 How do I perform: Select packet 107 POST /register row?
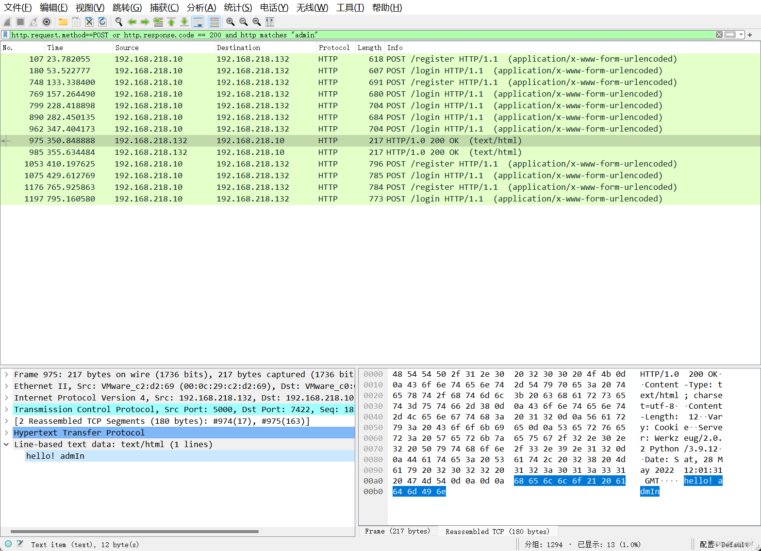(x=380, y=59)
